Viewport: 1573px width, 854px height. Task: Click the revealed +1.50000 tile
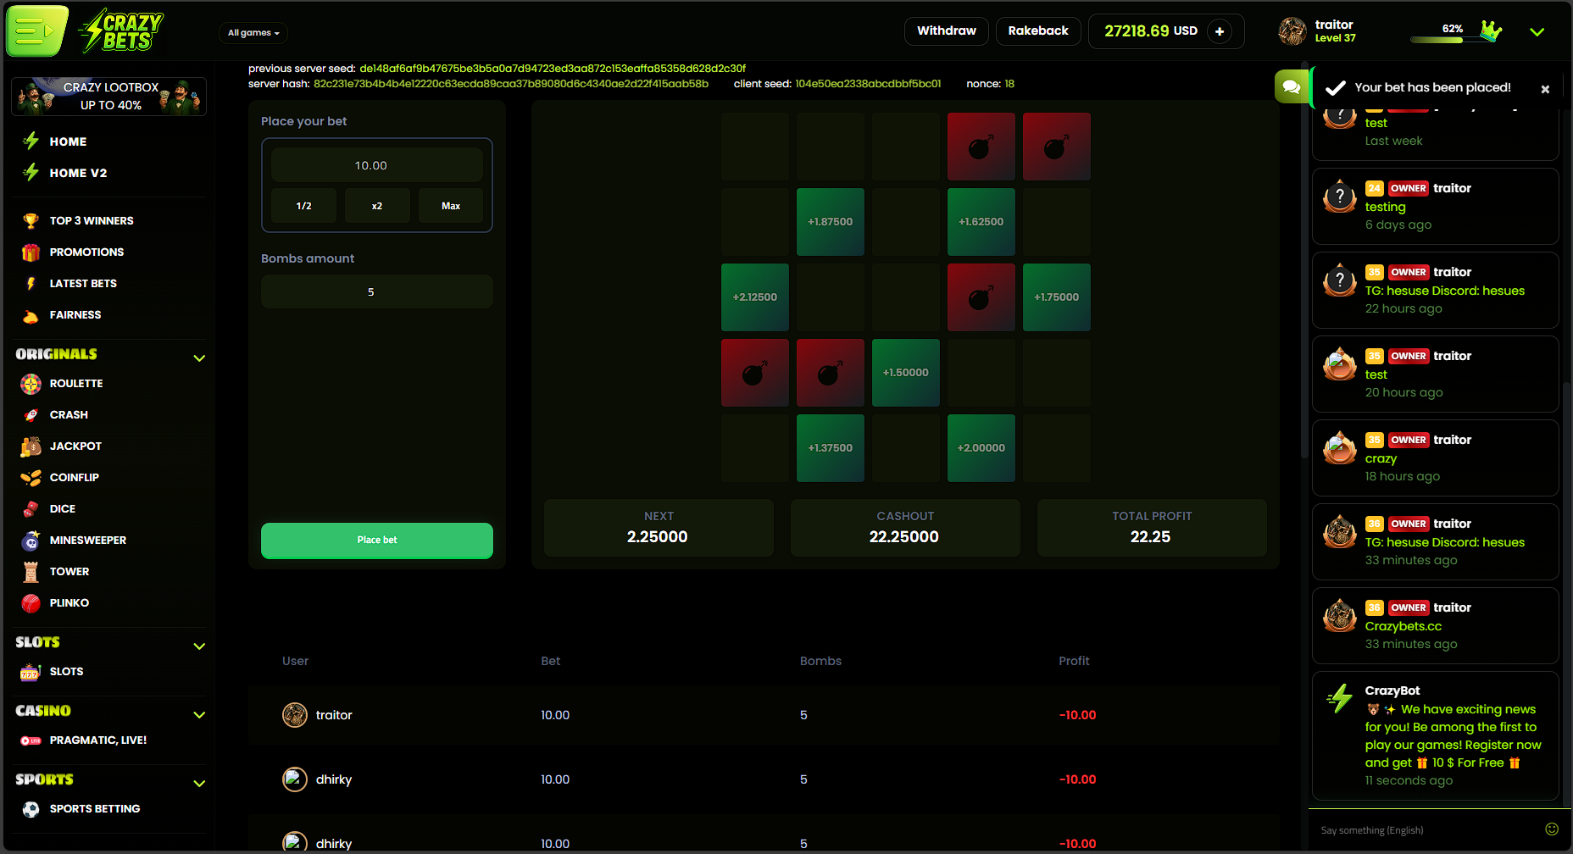(x=906, y=373)
